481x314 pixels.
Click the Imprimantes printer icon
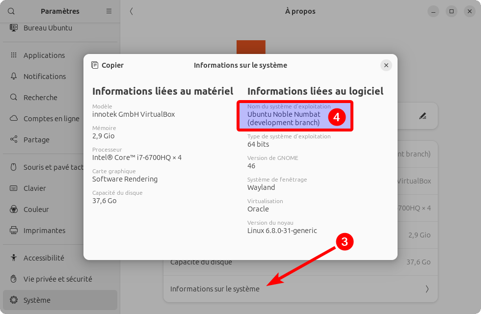pos(14,230)
